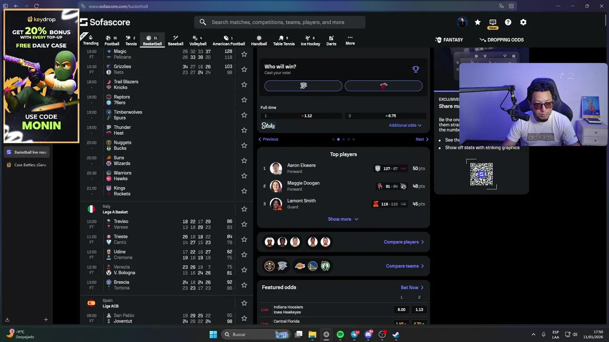
Task: Favorite the Timberwolves vs Spurs match
Action: pos(244,115)
